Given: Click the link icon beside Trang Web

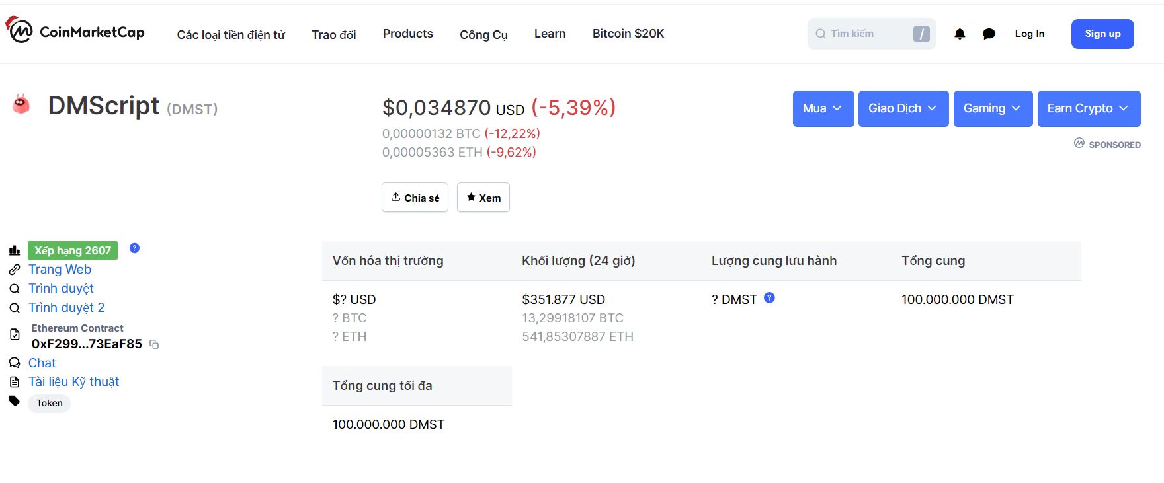Looking at the screenshot, I should (x=15, y=270).
